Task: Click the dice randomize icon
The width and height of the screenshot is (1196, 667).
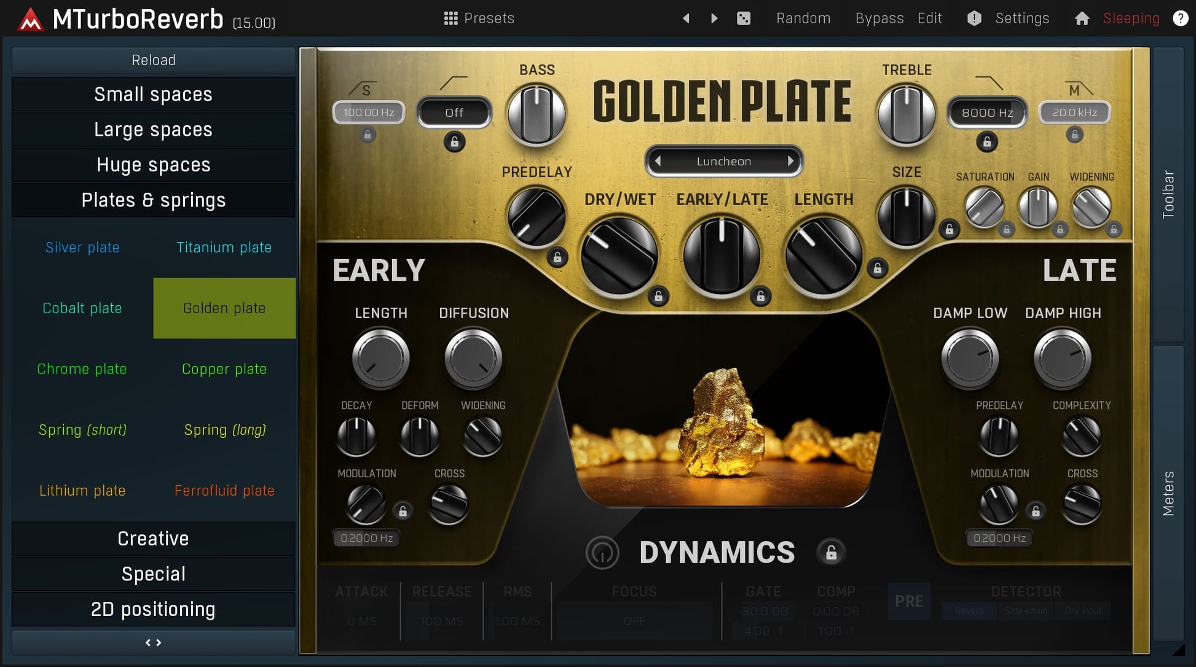Action: coord(744,18)
